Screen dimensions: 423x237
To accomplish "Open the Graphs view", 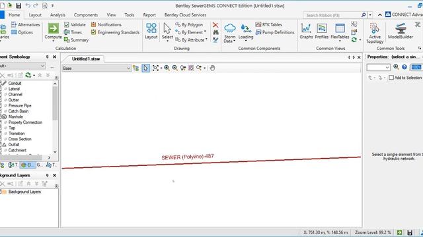I will point(306,31).
